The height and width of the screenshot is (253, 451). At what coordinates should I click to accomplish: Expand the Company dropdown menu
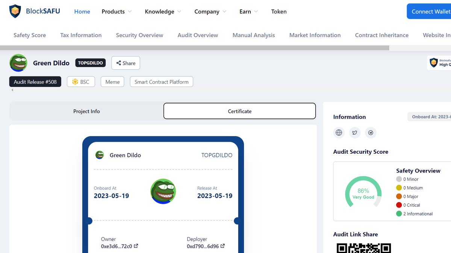pos(210,12)
